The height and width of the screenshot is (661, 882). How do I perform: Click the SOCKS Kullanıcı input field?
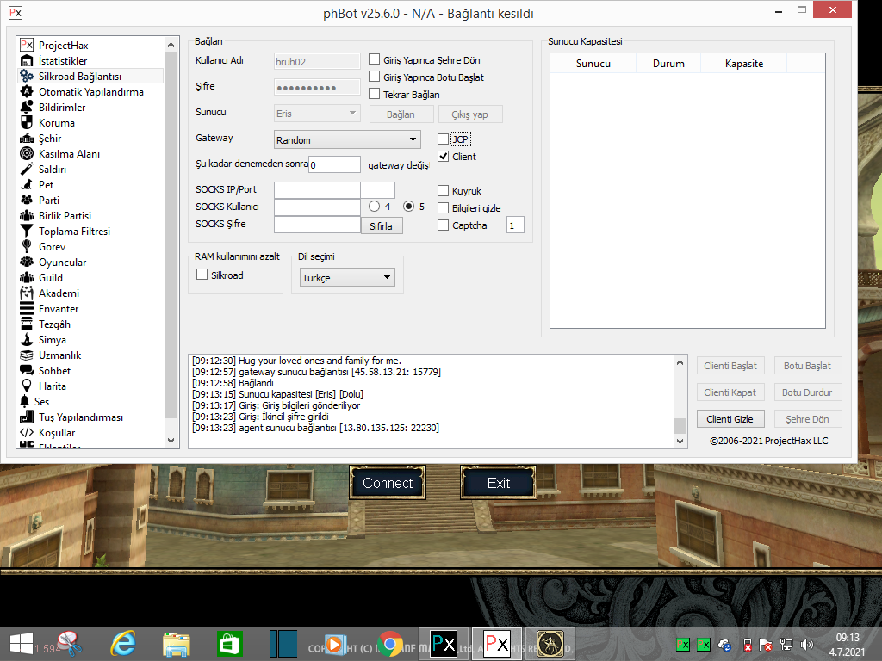click(x=317, y=207)
